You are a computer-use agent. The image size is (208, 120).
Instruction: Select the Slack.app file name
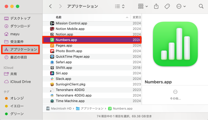coord(63,79)
